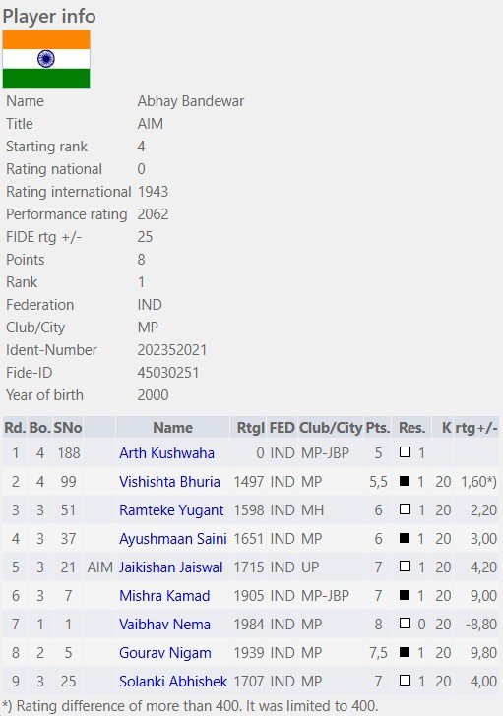Click the Fide-ID value 45030251
The width and height of the screenshot is (503, 716).
(x=168, y=373)
